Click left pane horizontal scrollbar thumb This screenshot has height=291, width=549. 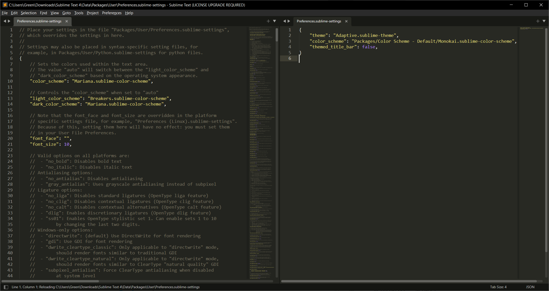pos(50,281)
